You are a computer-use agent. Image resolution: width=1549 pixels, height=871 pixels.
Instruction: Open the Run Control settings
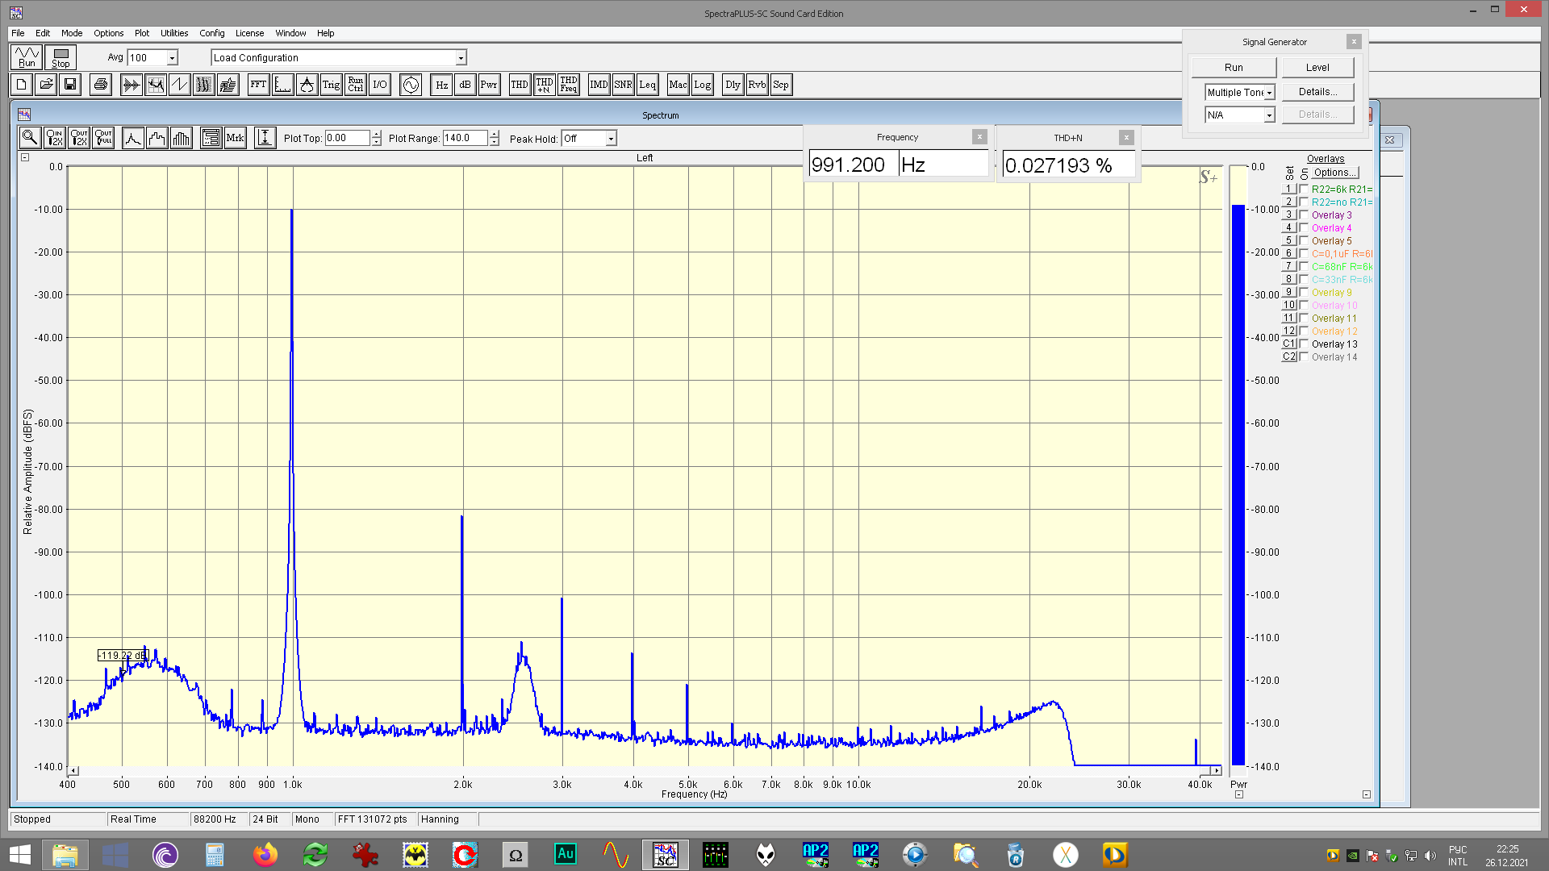point(355,85)
